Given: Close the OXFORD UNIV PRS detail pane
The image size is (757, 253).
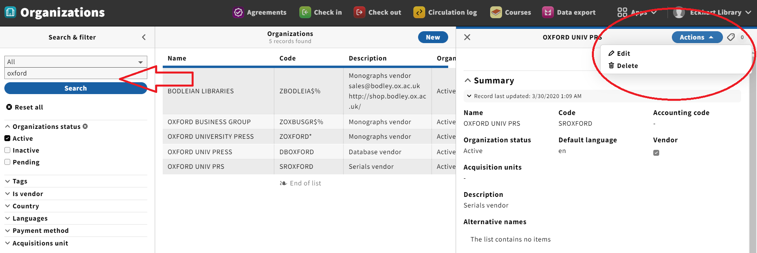Looking at the screenshot, I should (x=467, y=37).
